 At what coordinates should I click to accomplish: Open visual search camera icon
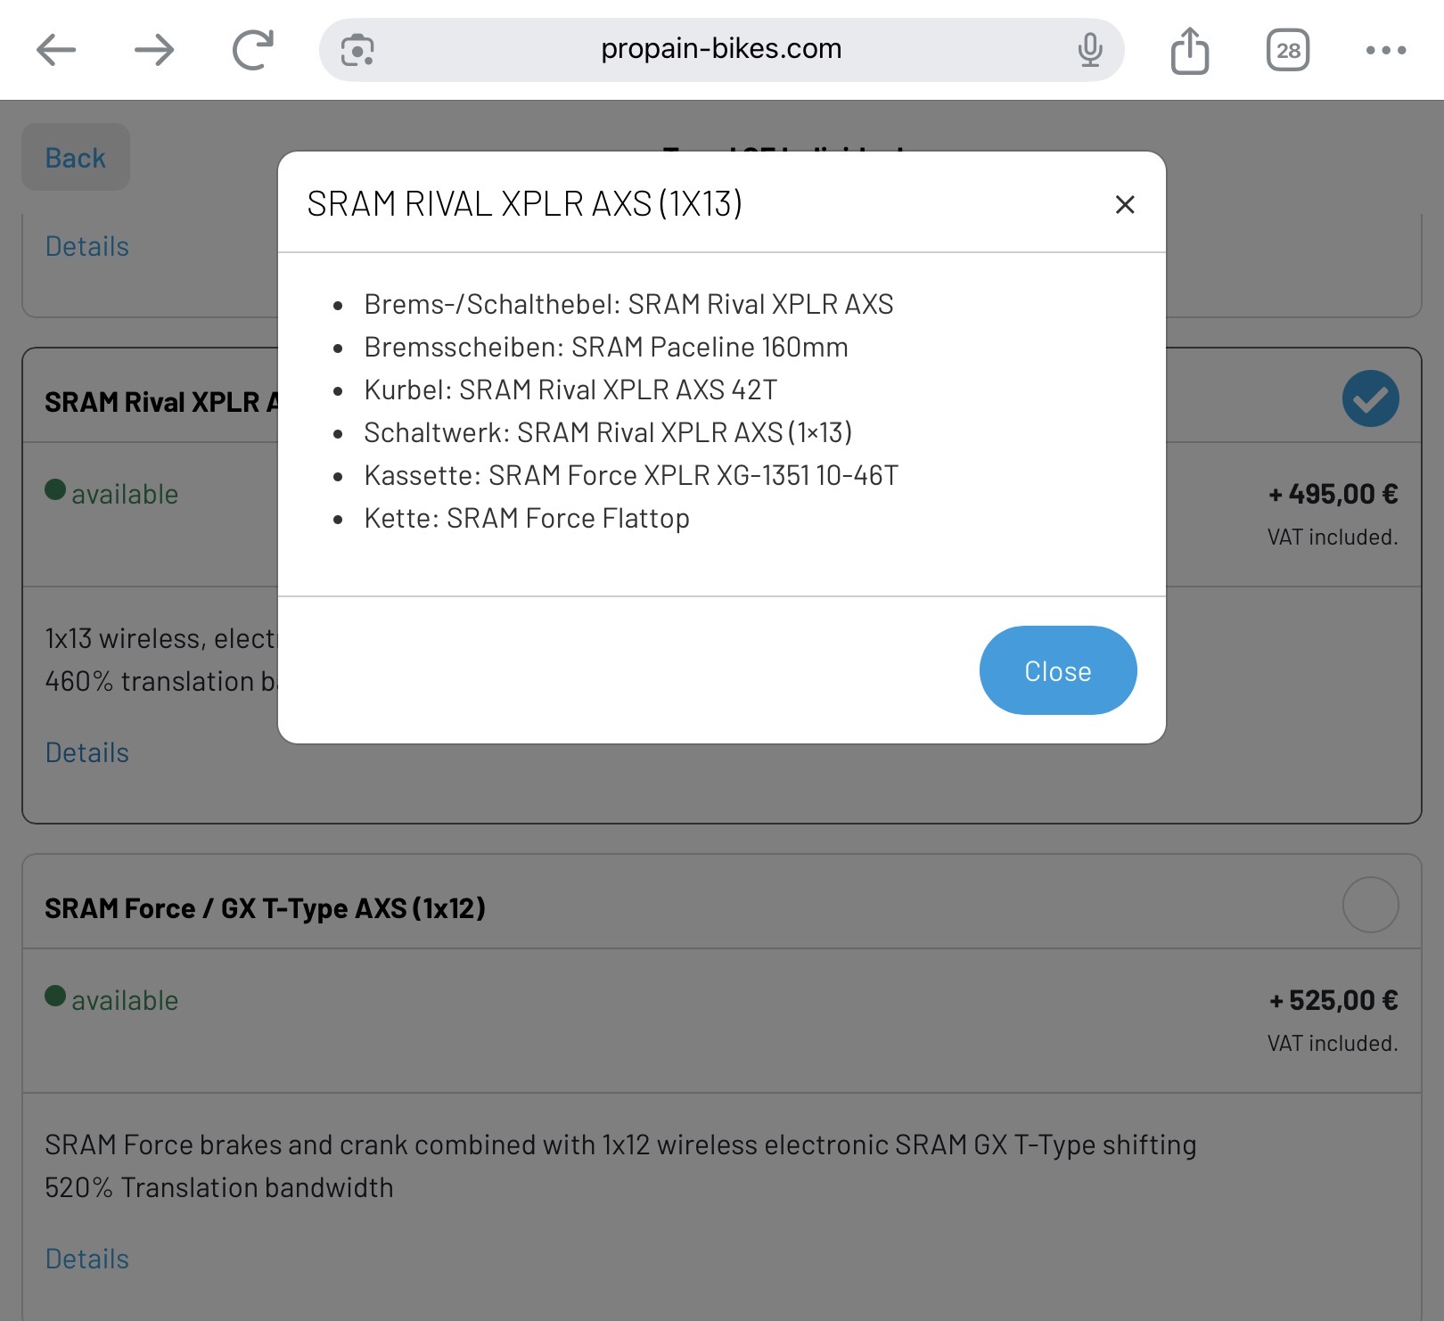[x=357, y=50]
